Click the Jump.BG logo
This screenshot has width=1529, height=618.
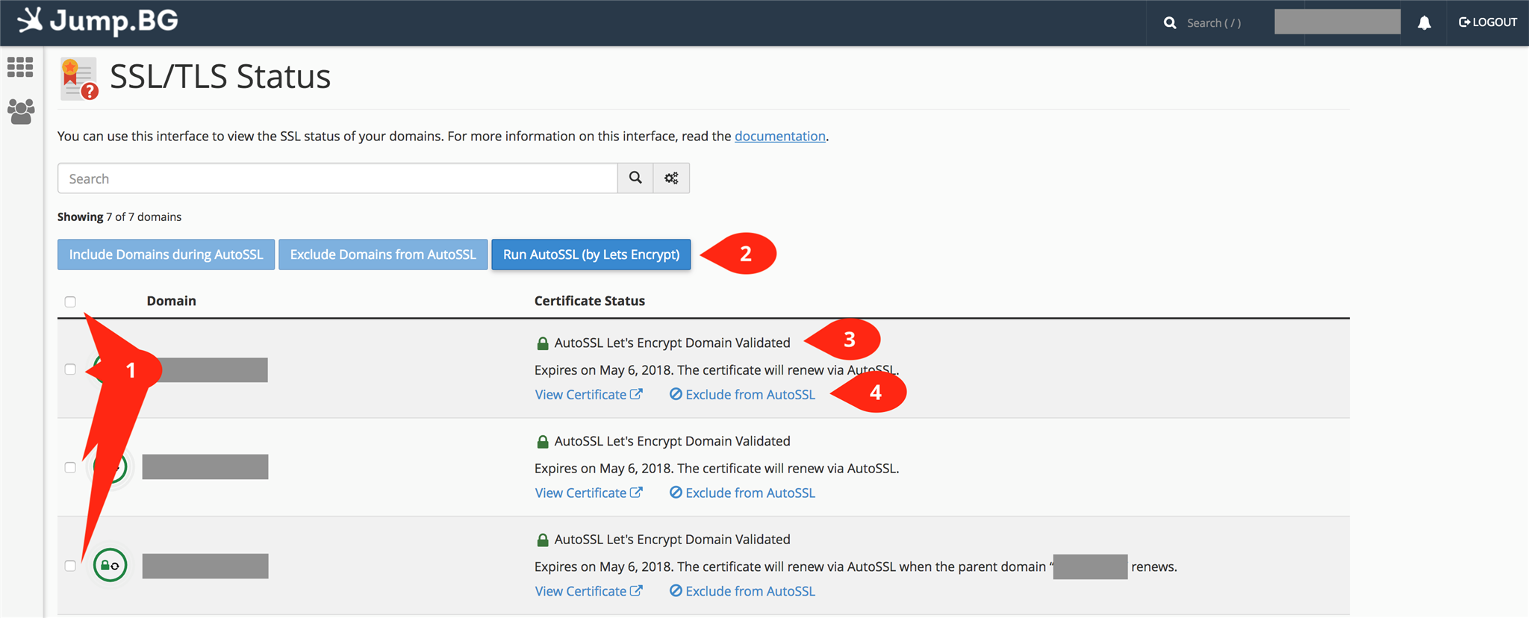click(97, 21)
